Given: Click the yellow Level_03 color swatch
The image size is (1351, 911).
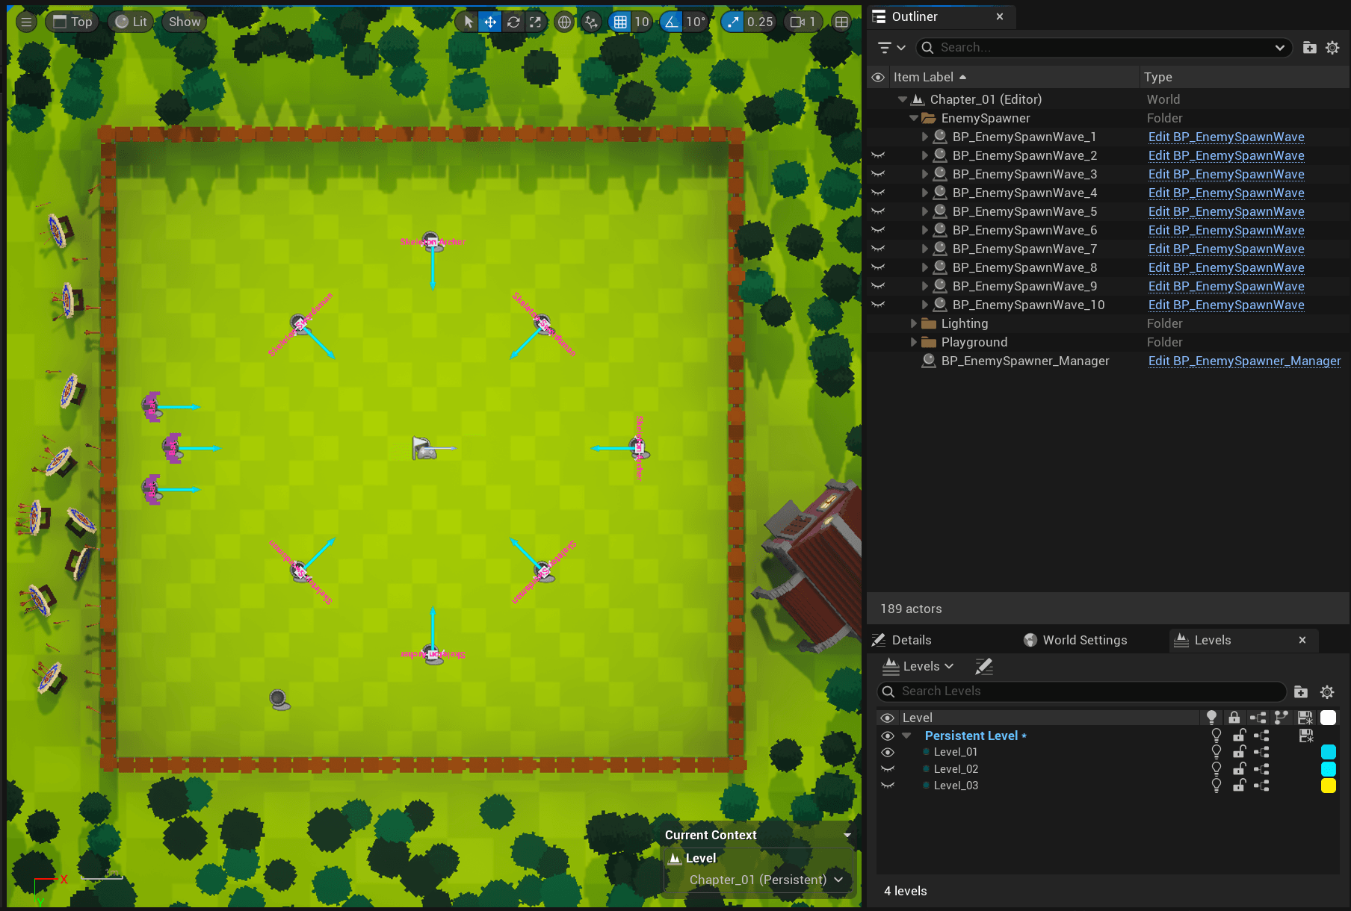Looking at the screenshot, I should (1328, 786).
